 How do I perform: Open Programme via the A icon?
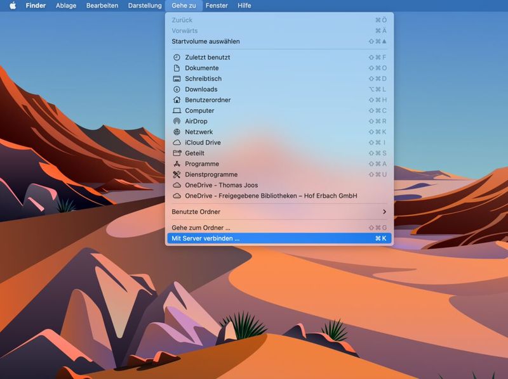tap(200, 164)
